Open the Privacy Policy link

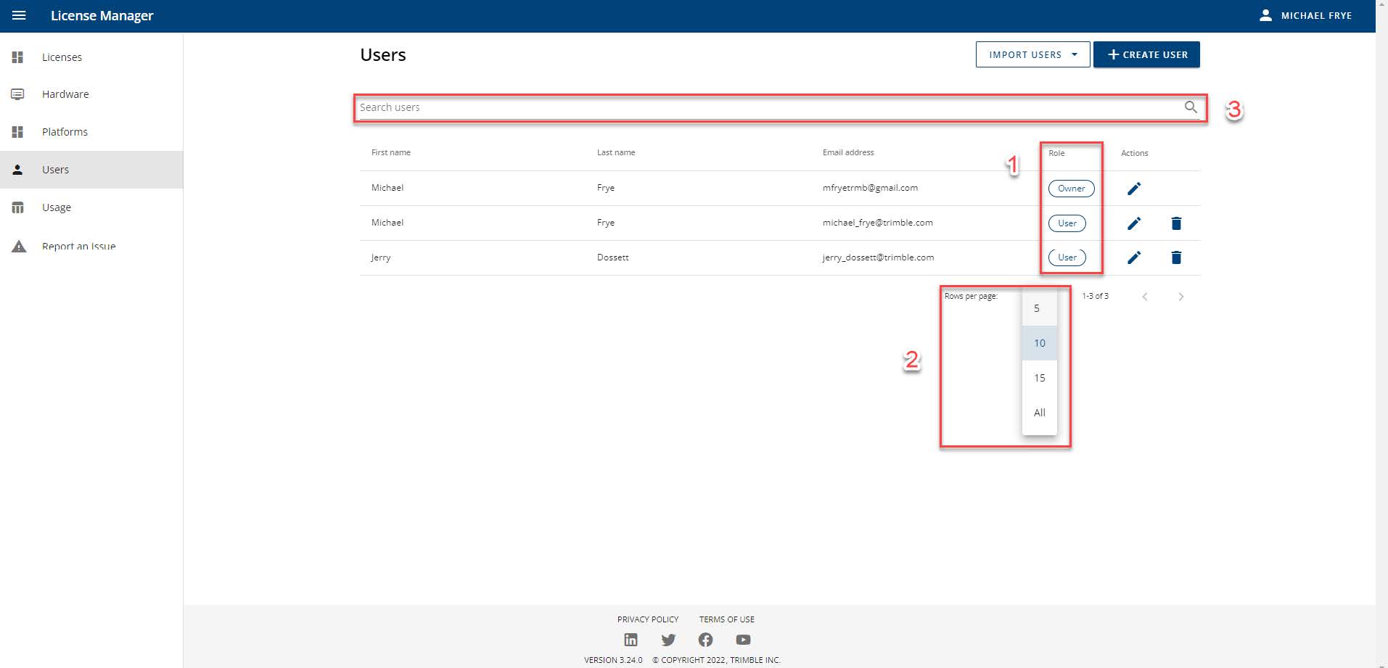pyautogui.click(x=647, y=619)
